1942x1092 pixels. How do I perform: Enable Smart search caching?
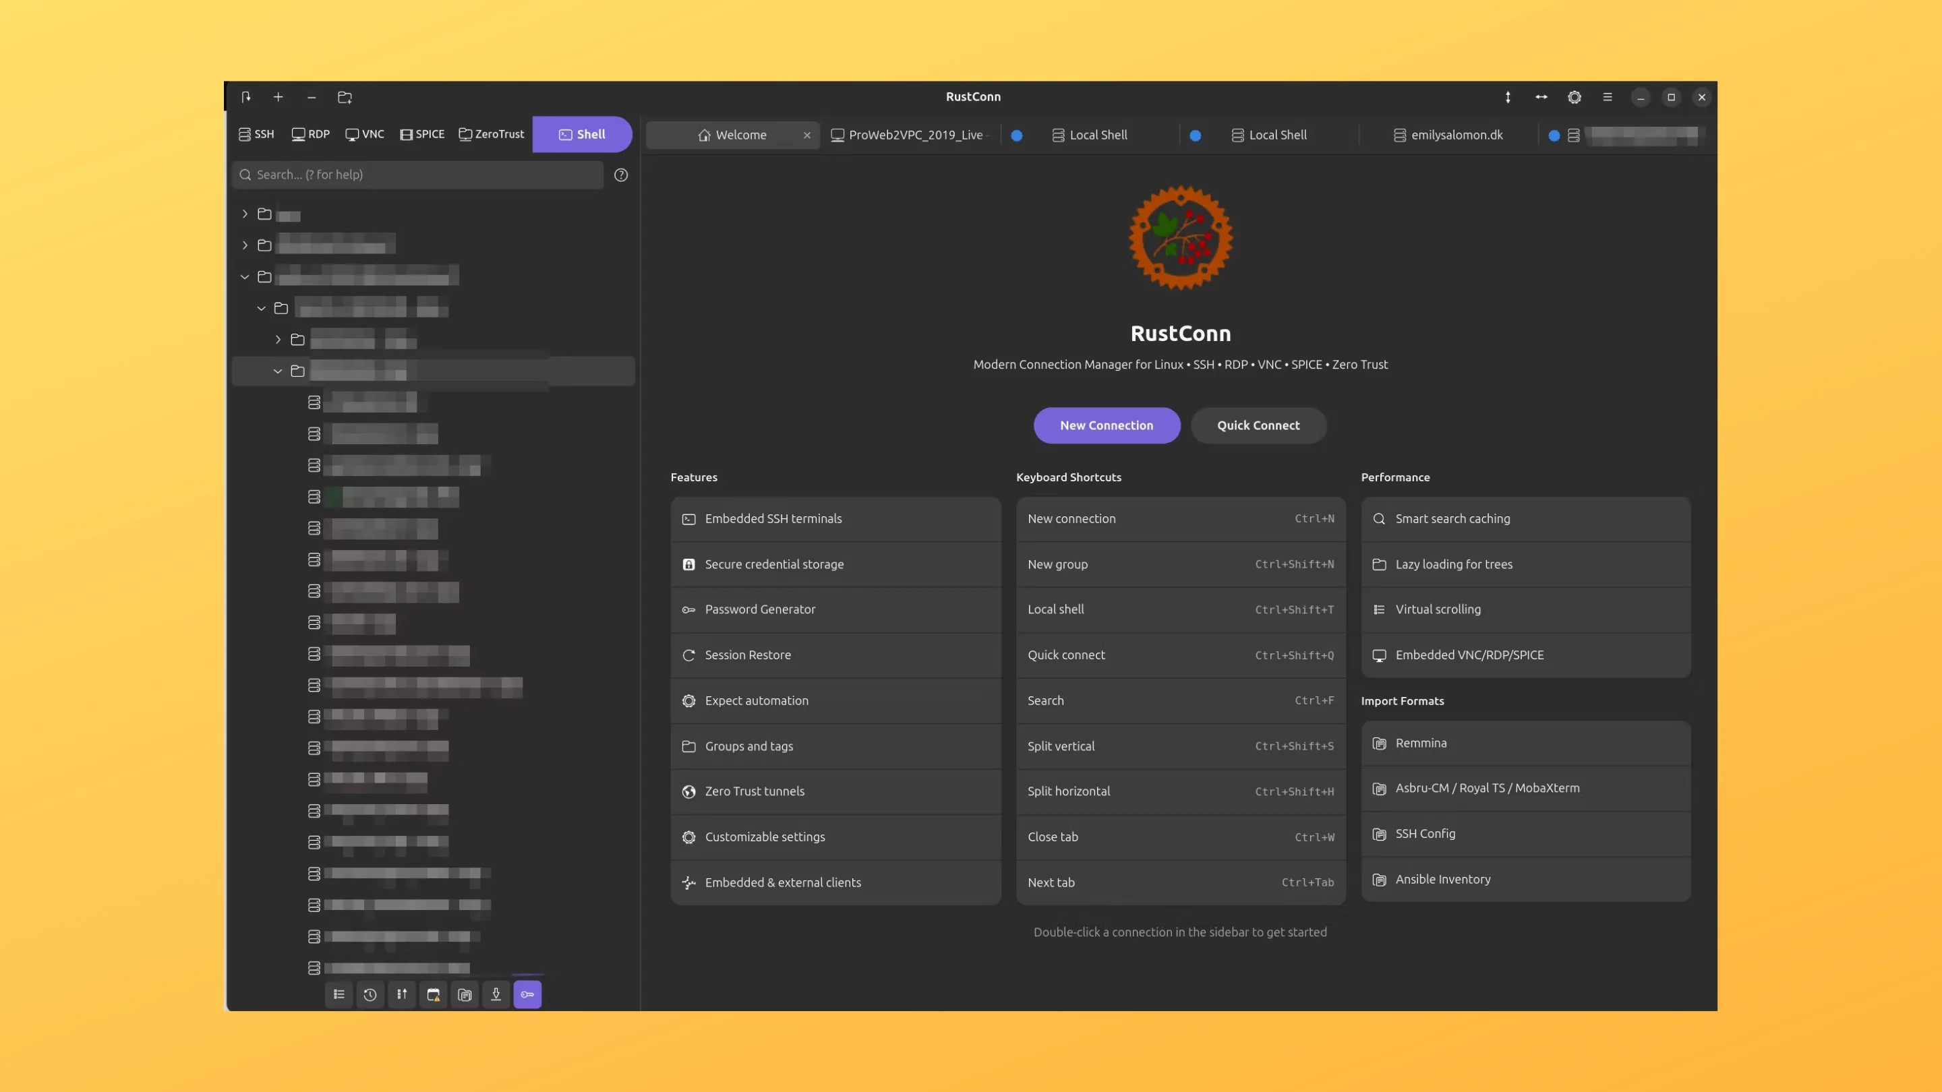coord(1525,518)
